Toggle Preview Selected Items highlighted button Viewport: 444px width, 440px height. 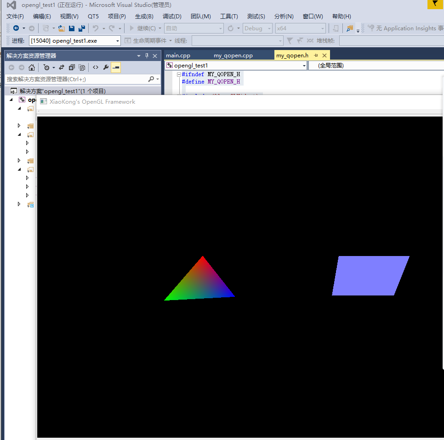point(116,67)
